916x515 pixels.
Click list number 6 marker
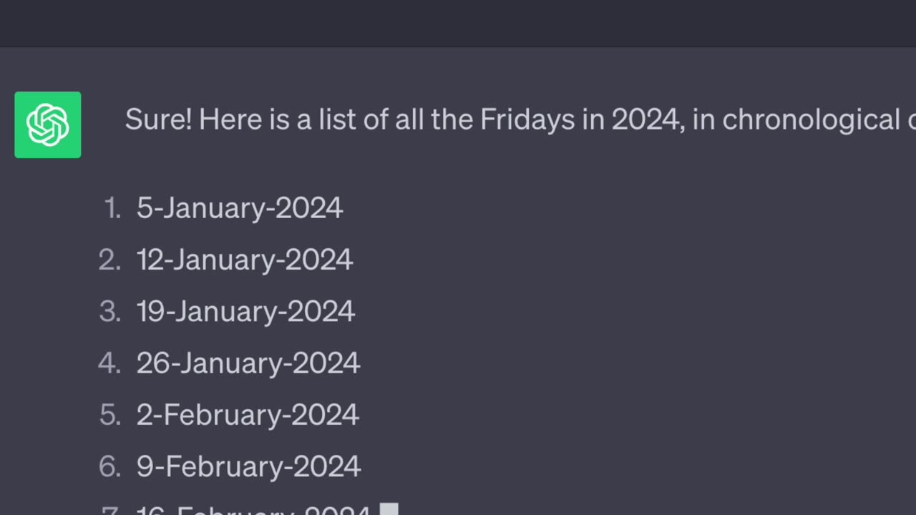click(x=110, y=466)
